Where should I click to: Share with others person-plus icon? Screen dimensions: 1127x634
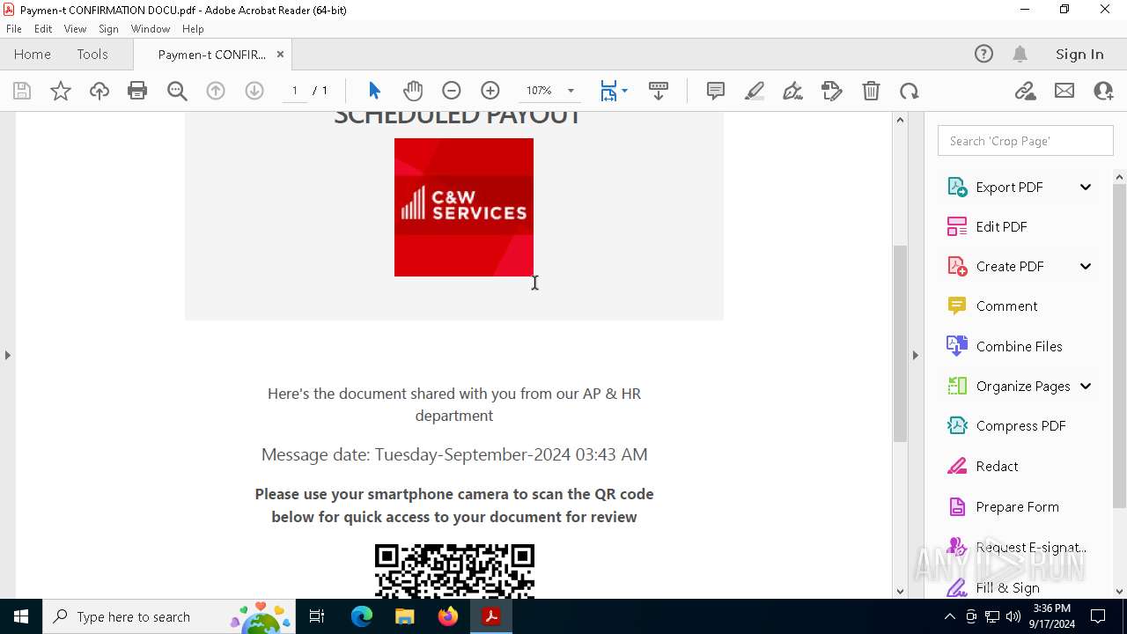1103,91
